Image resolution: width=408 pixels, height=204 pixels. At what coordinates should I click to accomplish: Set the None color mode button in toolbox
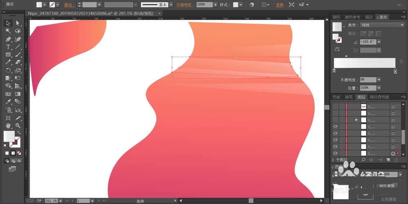coord(19,153)
